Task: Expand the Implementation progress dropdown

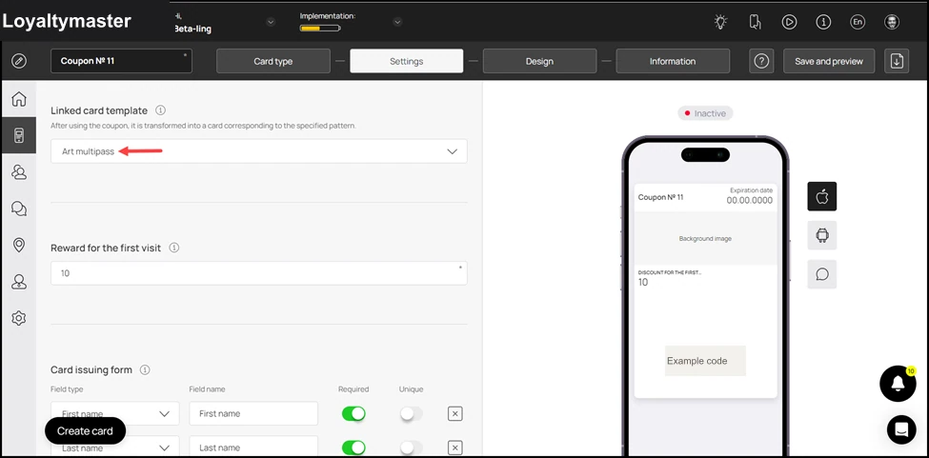Action: click(x=397, y=22)
